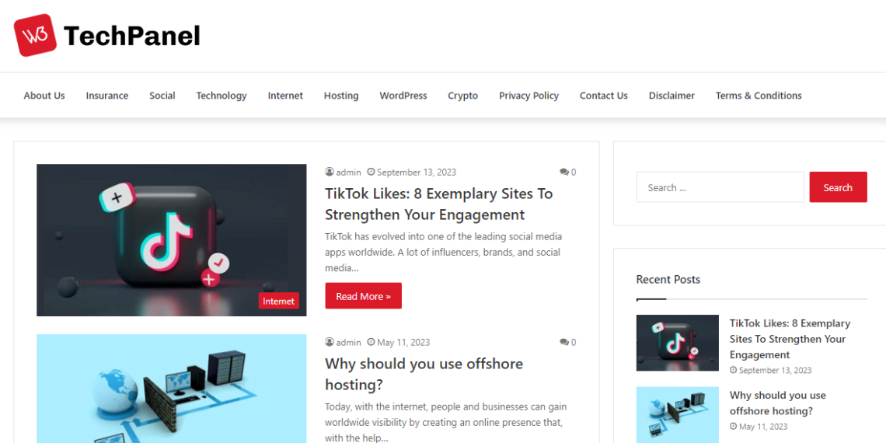The height and width of the screenshot is (443, 886).
Task: Click the red Internet category badge
Action: click(x=278, y=302)
